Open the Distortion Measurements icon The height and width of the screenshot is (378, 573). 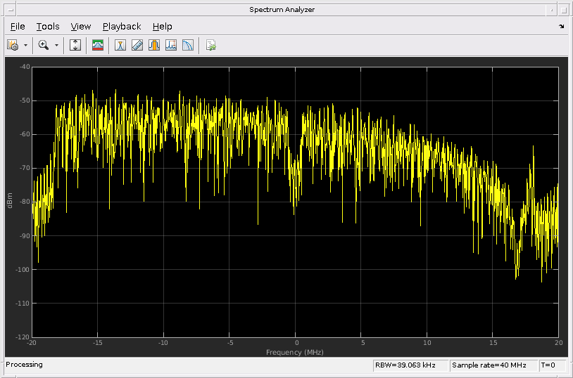tap(171, 45)
